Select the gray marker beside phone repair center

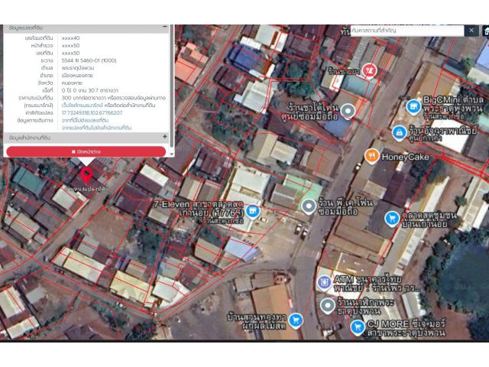(348, 111)
